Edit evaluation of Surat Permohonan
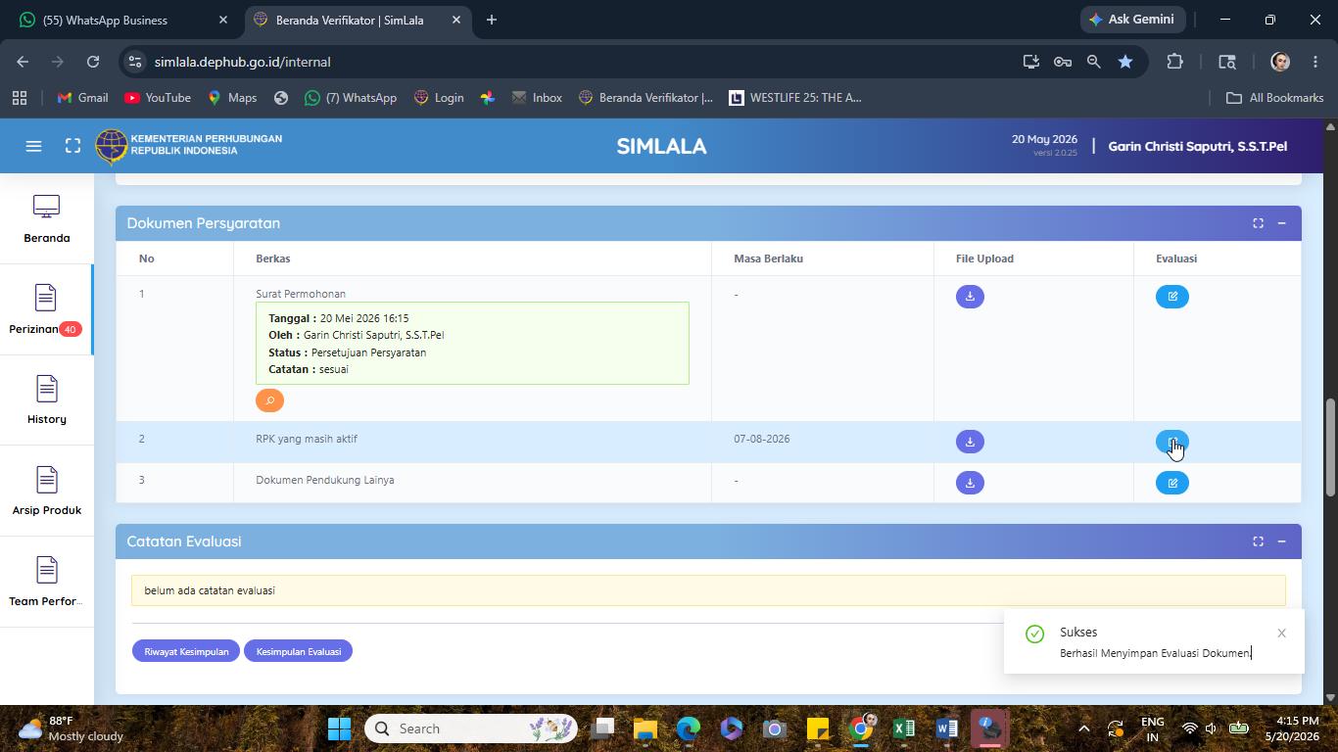Image resolution: width=1338 pixels, height=752 pixels. click(x=1171, y=297)
